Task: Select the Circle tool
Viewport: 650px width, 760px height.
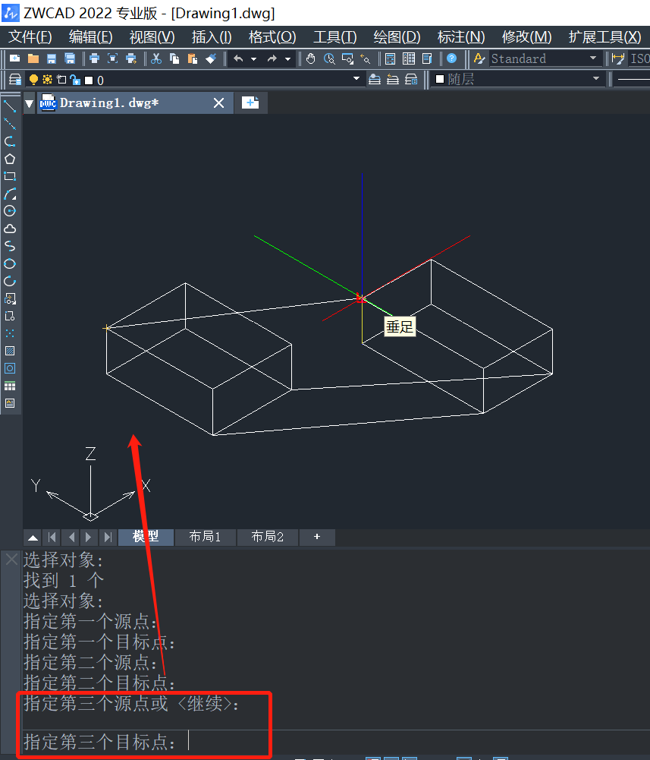Action: point(10,211)
